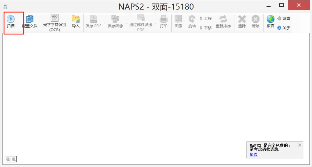Screen dimensions: 312x167
Task: Maximize the NAPS2 window
Action: (x=281, y=5)
